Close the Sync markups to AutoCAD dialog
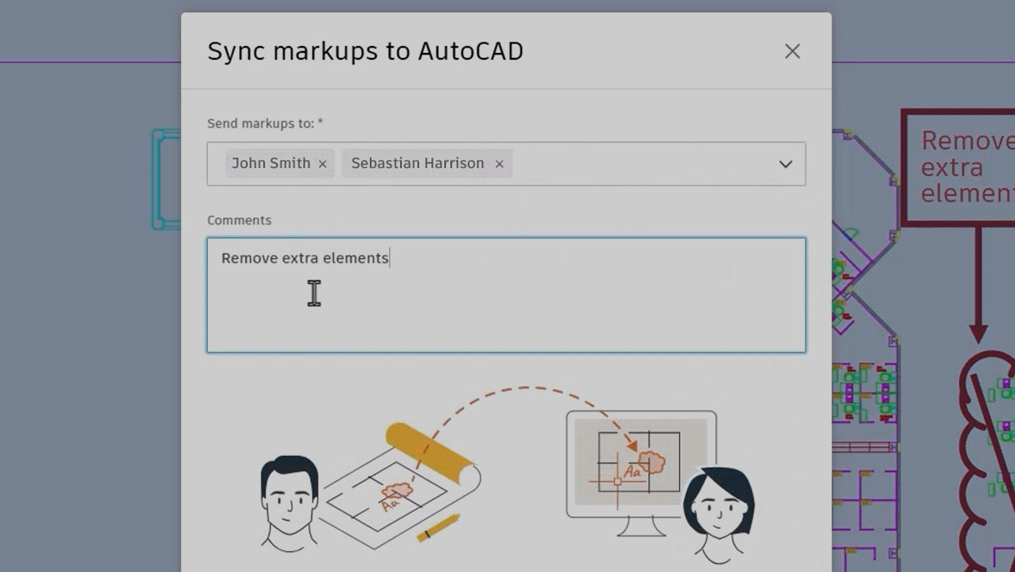1015x572 pixels. [792, 51]
